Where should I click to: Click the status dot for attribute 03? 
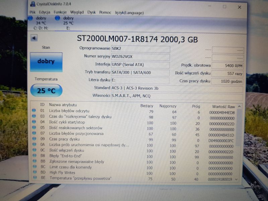(x=34, y=116)
